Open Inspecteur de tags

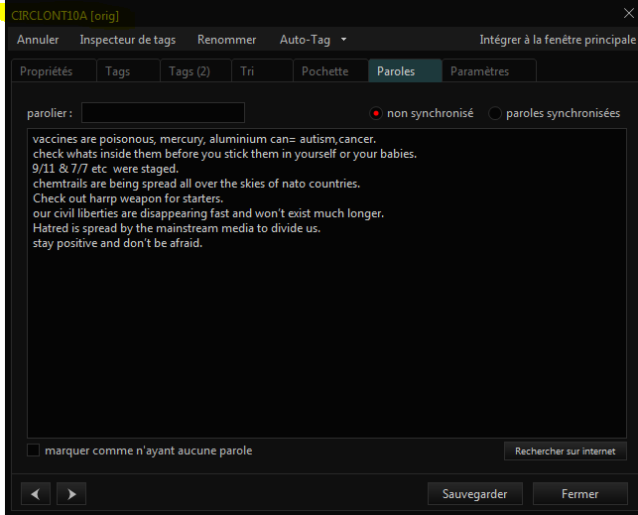pos(128,40)
